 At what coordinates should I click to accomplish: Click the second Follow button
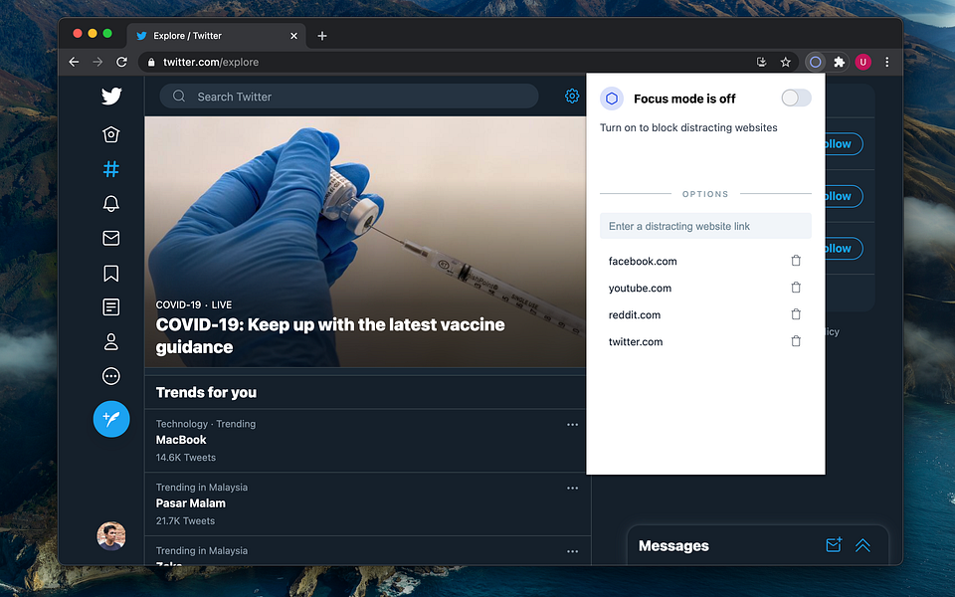[844, 196]
